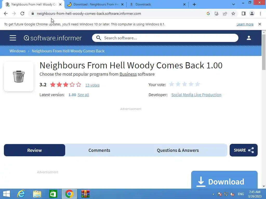Click the taskbar clock showing 7:45 AM
The width and height of the screenshot is (266, 199).
point(255,194)
